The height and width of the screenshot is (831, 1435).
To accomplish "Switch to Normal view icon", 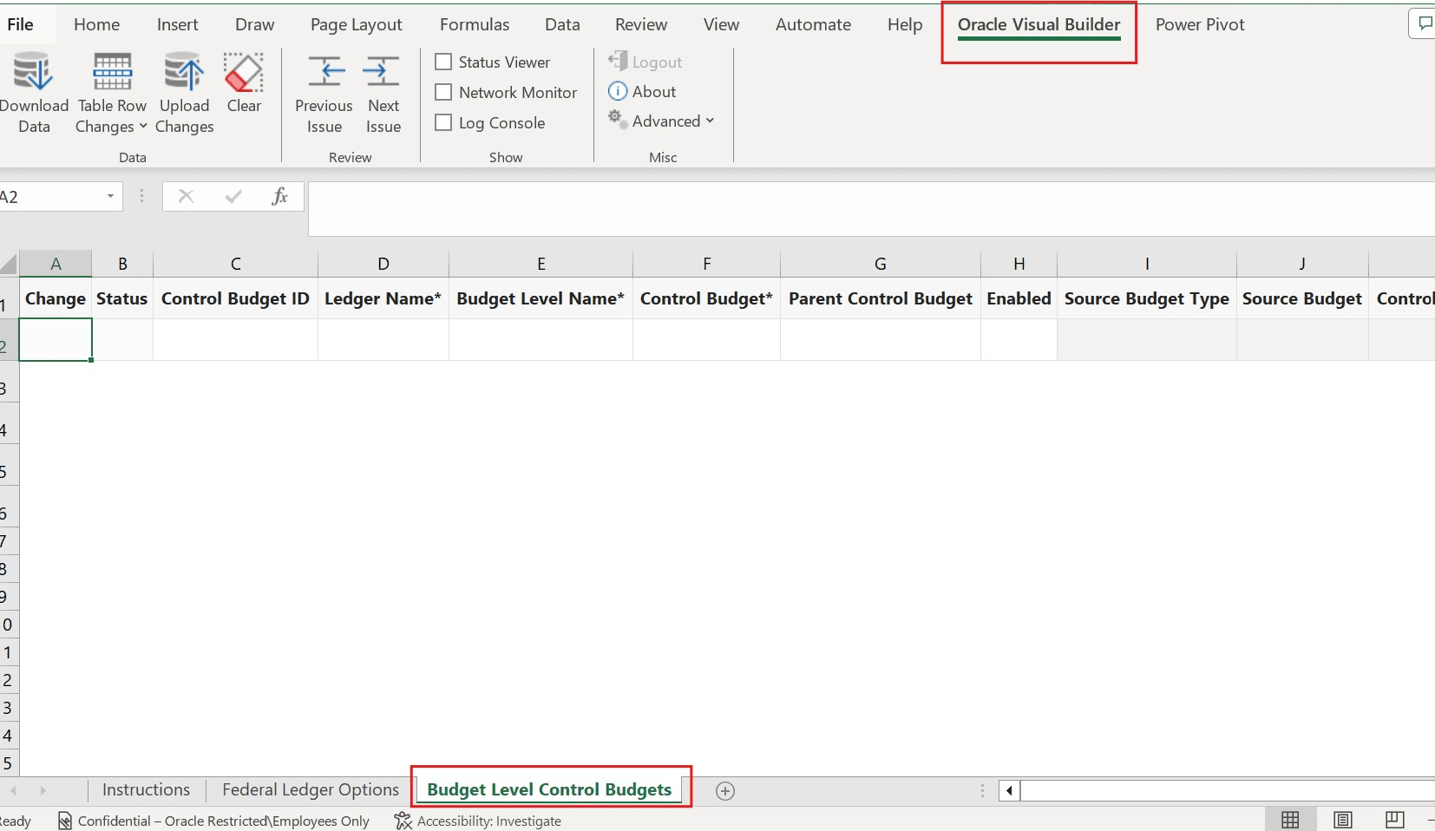I will [1290, 820].
